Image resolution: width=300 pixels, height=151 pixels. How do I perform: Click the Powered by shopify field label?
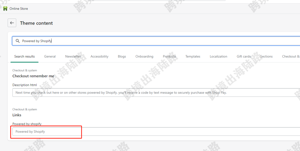[27, 124]
